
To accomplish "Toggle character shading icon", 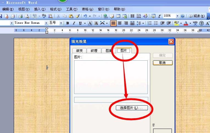I will click(x=96, y=23).
